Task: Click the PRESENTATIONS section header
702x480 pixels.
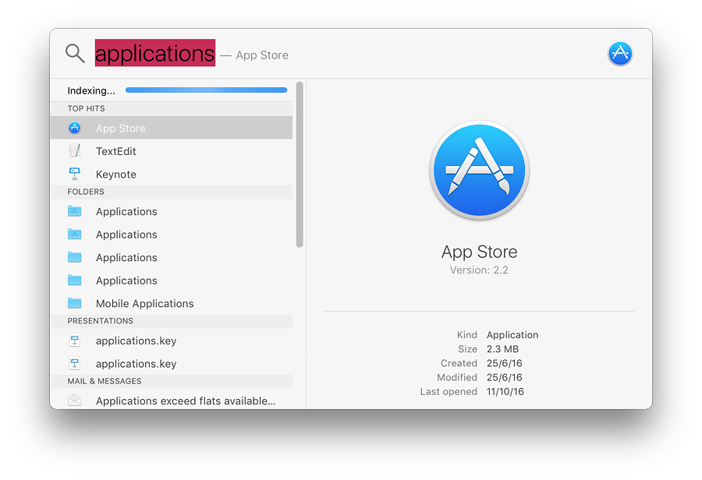Action: click(x=172, y=321)
